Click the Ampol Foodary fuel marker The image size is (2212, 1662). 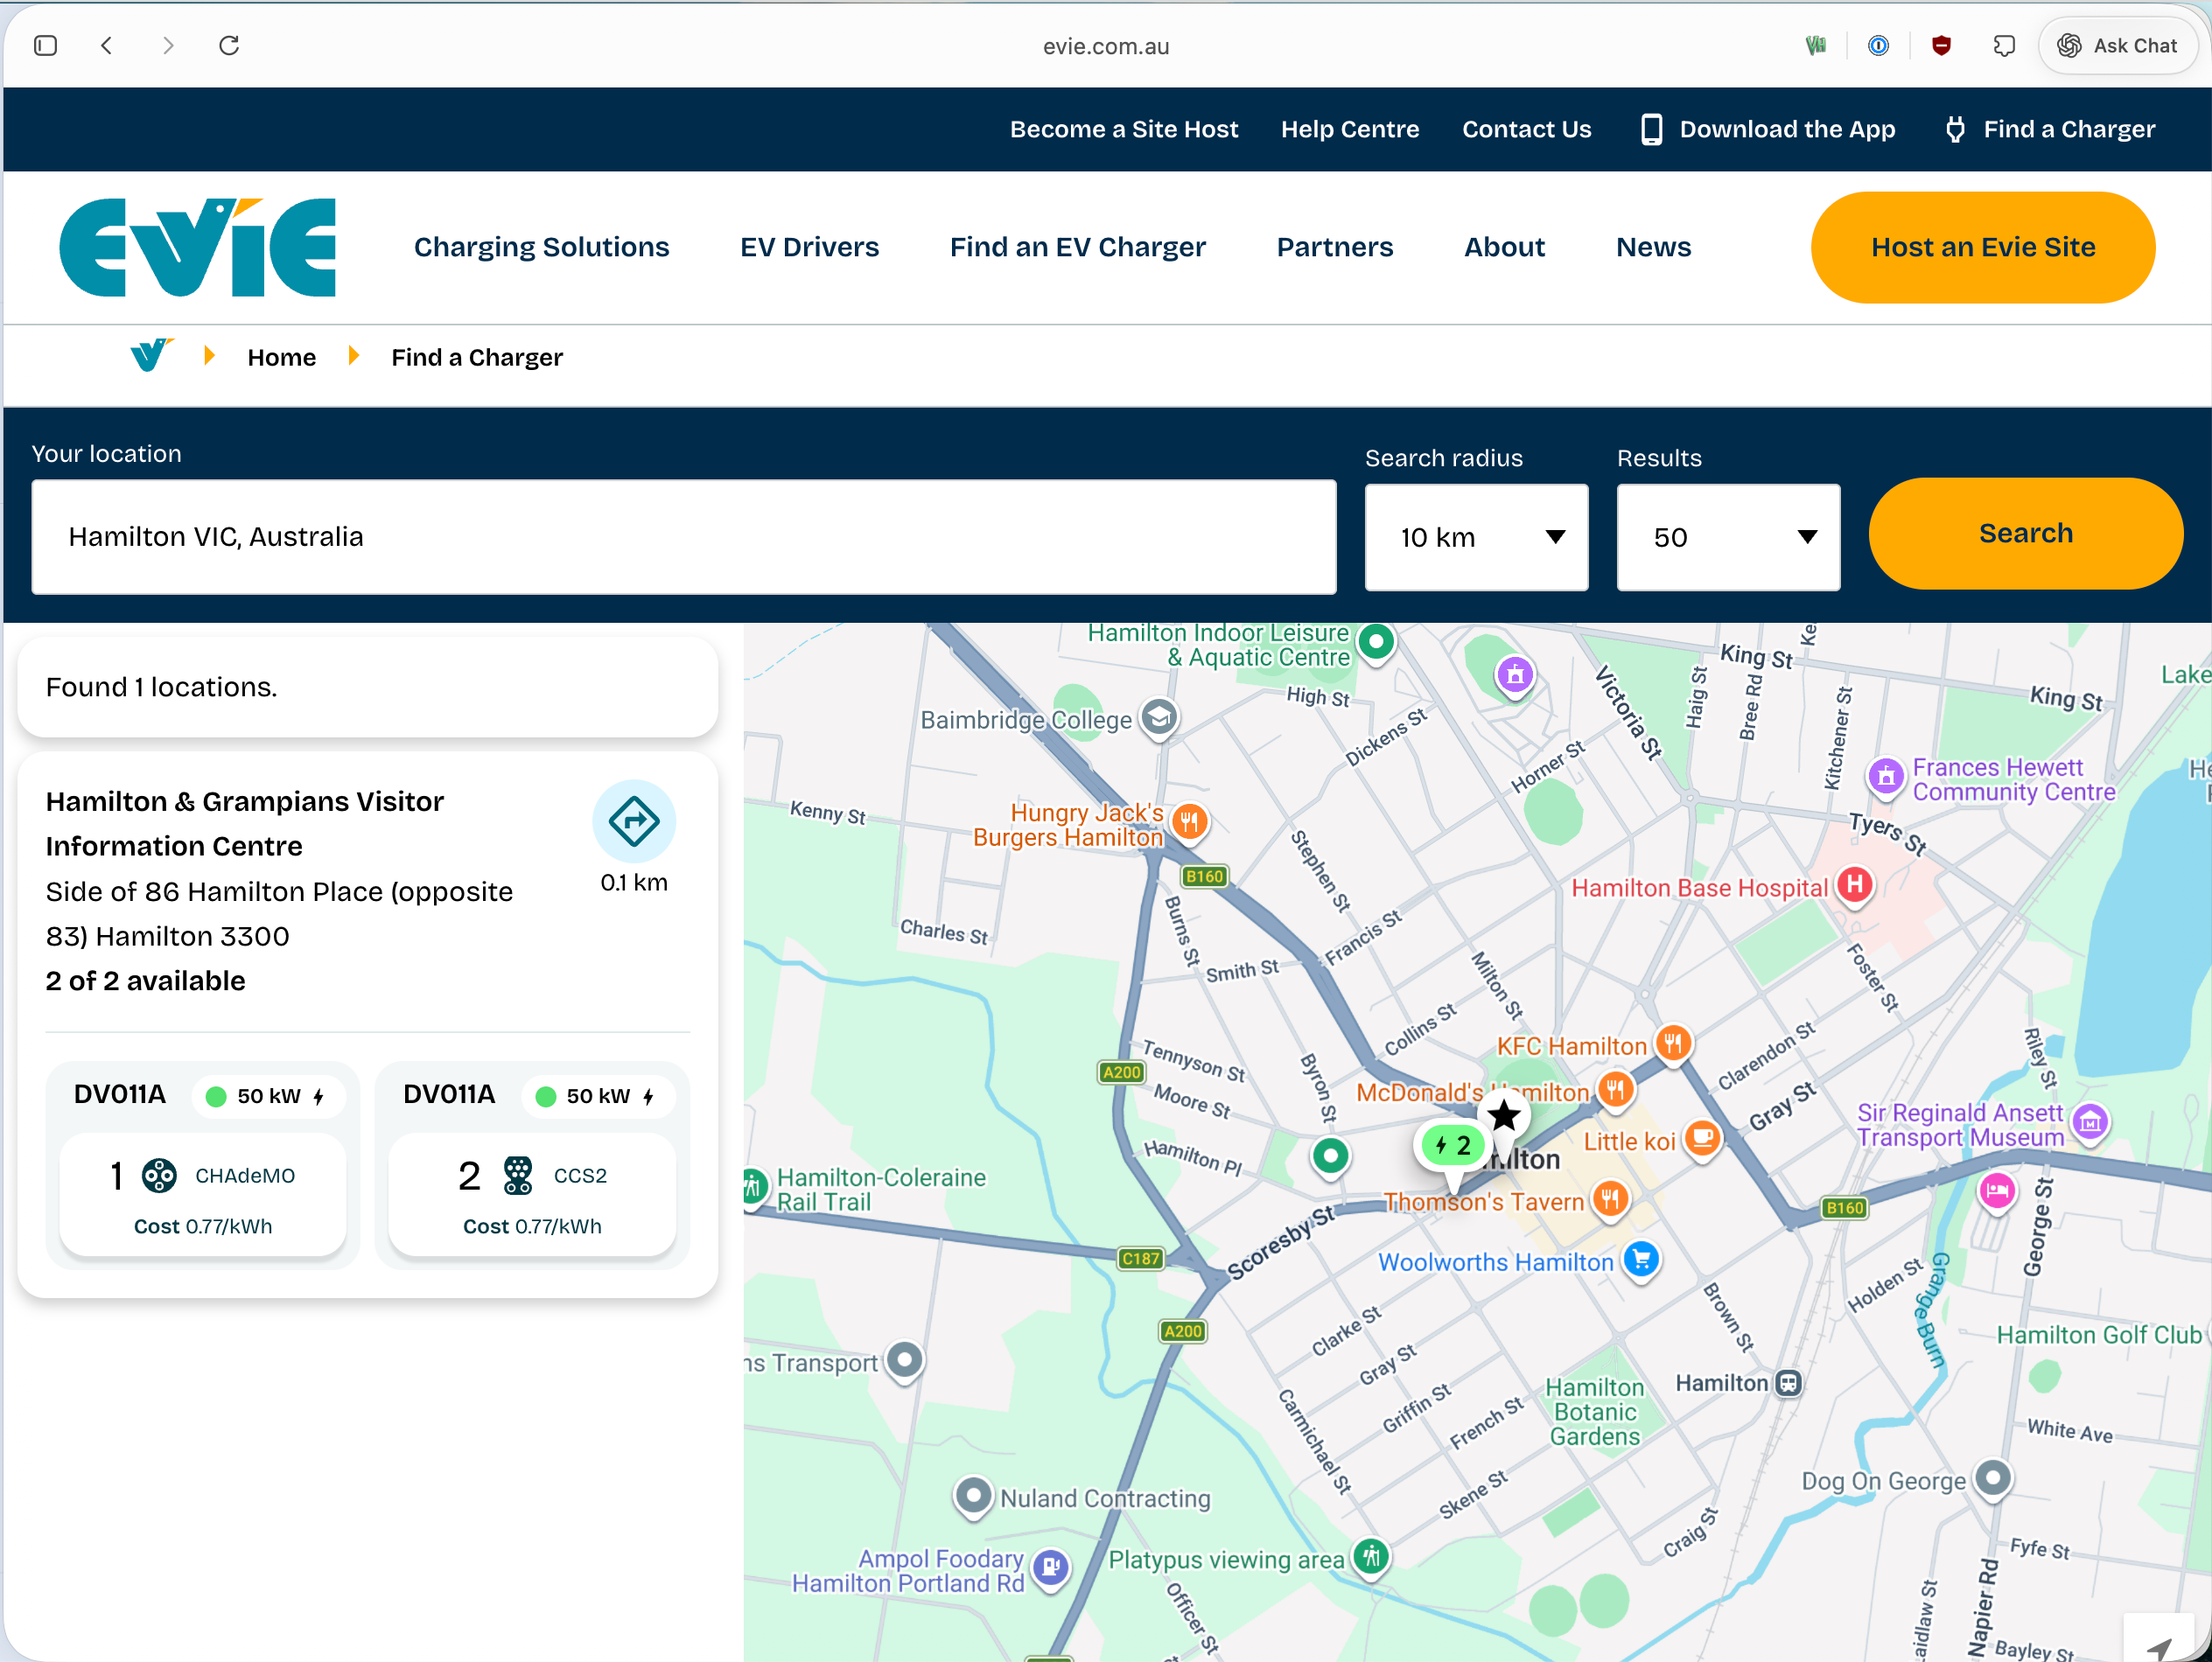coord(1051,1567)
